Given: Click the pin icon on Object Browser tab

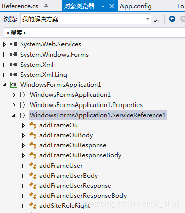Looking at the screenshot, I should point(102,6).
